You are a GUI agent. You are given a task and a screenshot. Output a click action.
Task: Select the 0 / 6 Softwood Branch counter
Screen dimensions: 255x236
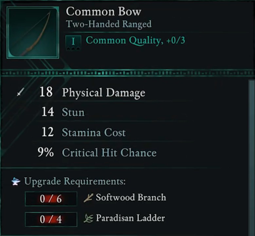click(x=51, y=199)
